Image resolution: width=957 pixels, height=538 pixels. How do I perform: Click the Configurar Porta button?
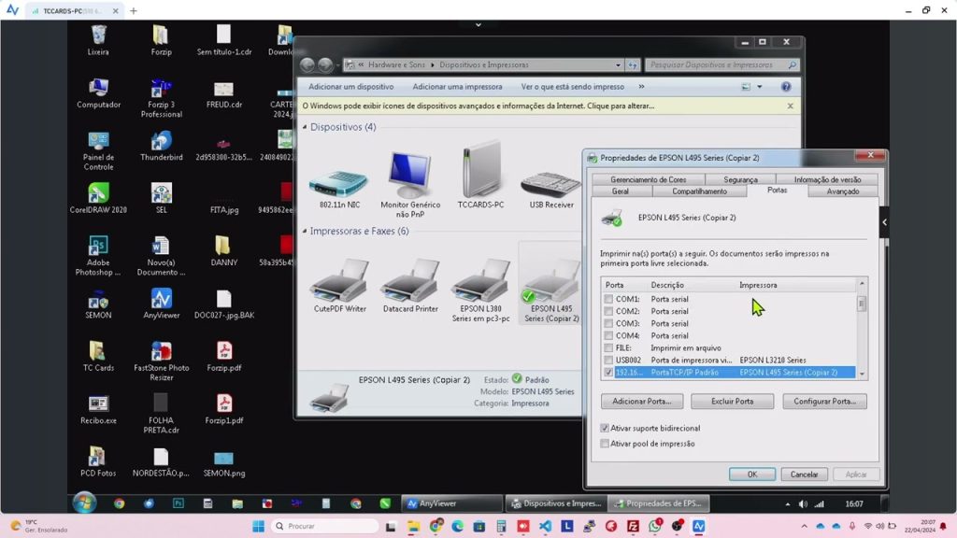pyautogui.click(x=824, y=402)
